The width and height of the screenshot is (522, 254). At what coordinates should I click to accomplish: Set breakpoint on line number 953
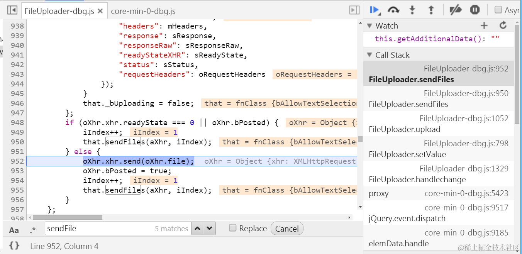(x=17, y=171)
